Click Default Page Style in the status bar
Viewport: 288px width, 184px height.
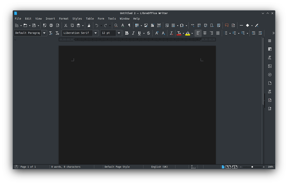click(117, 167)
